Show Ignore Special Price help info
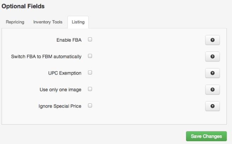232x144 pixels. (212, 106)
